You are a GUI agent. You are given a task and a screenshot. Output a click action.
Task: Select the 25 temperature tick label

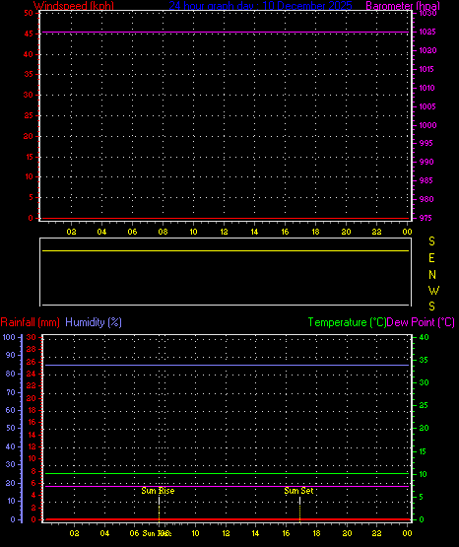[x=424, y=405]
